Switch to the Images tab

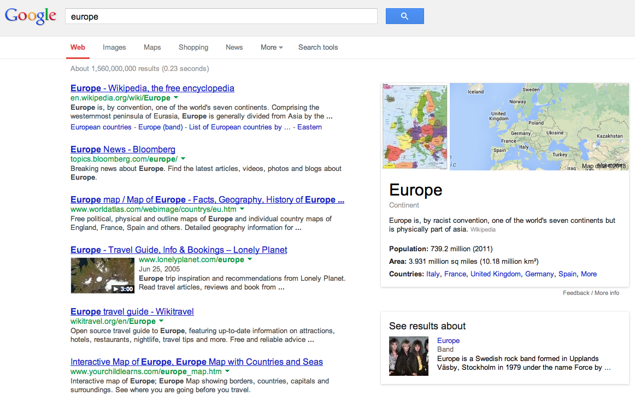click(114, 48)
